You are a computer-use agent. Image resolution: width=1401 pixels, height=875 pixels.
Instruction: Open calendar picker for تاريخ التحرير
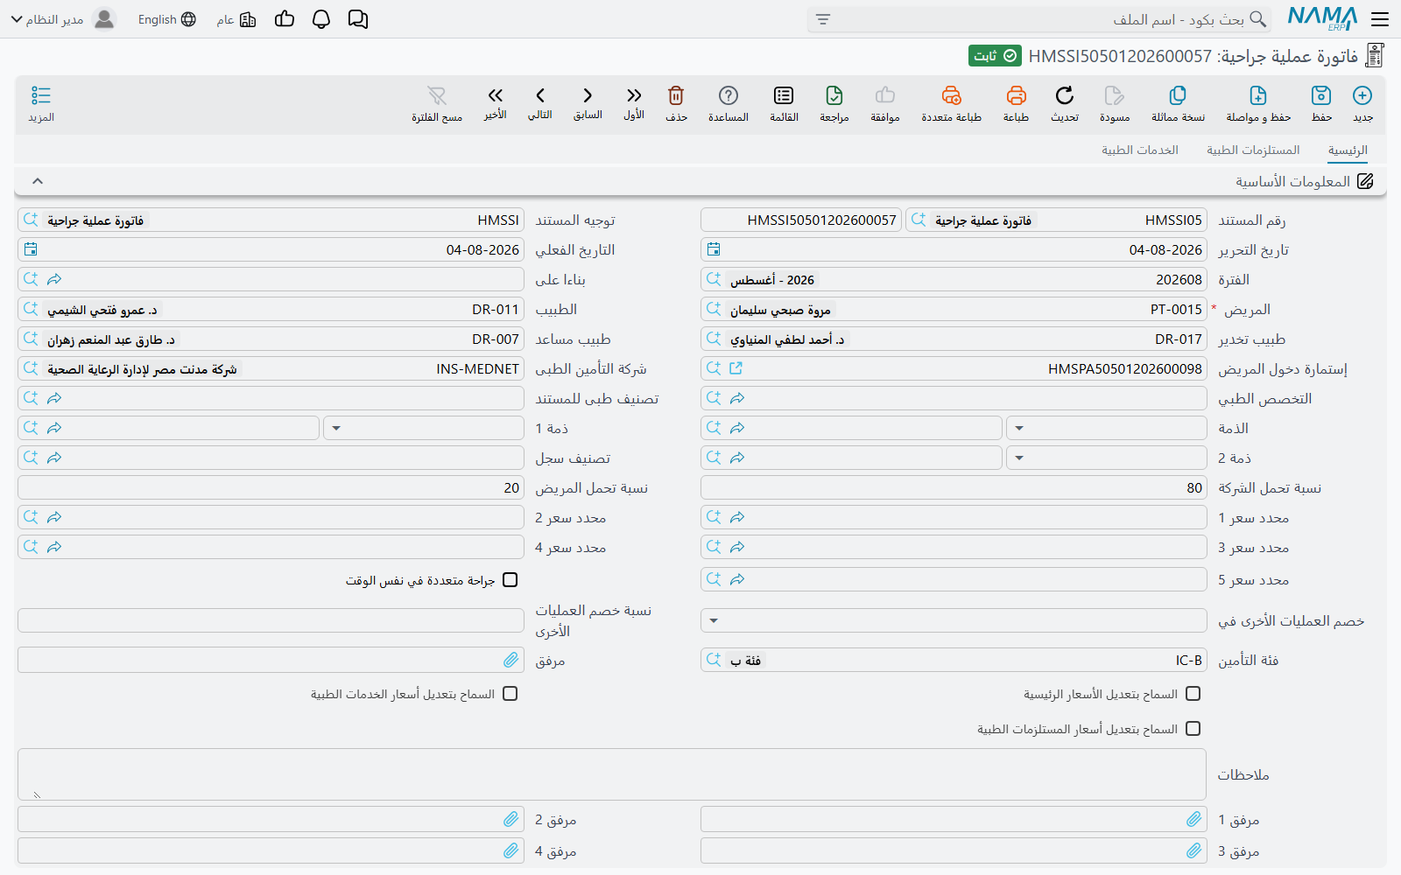click(x=714, y=249)
